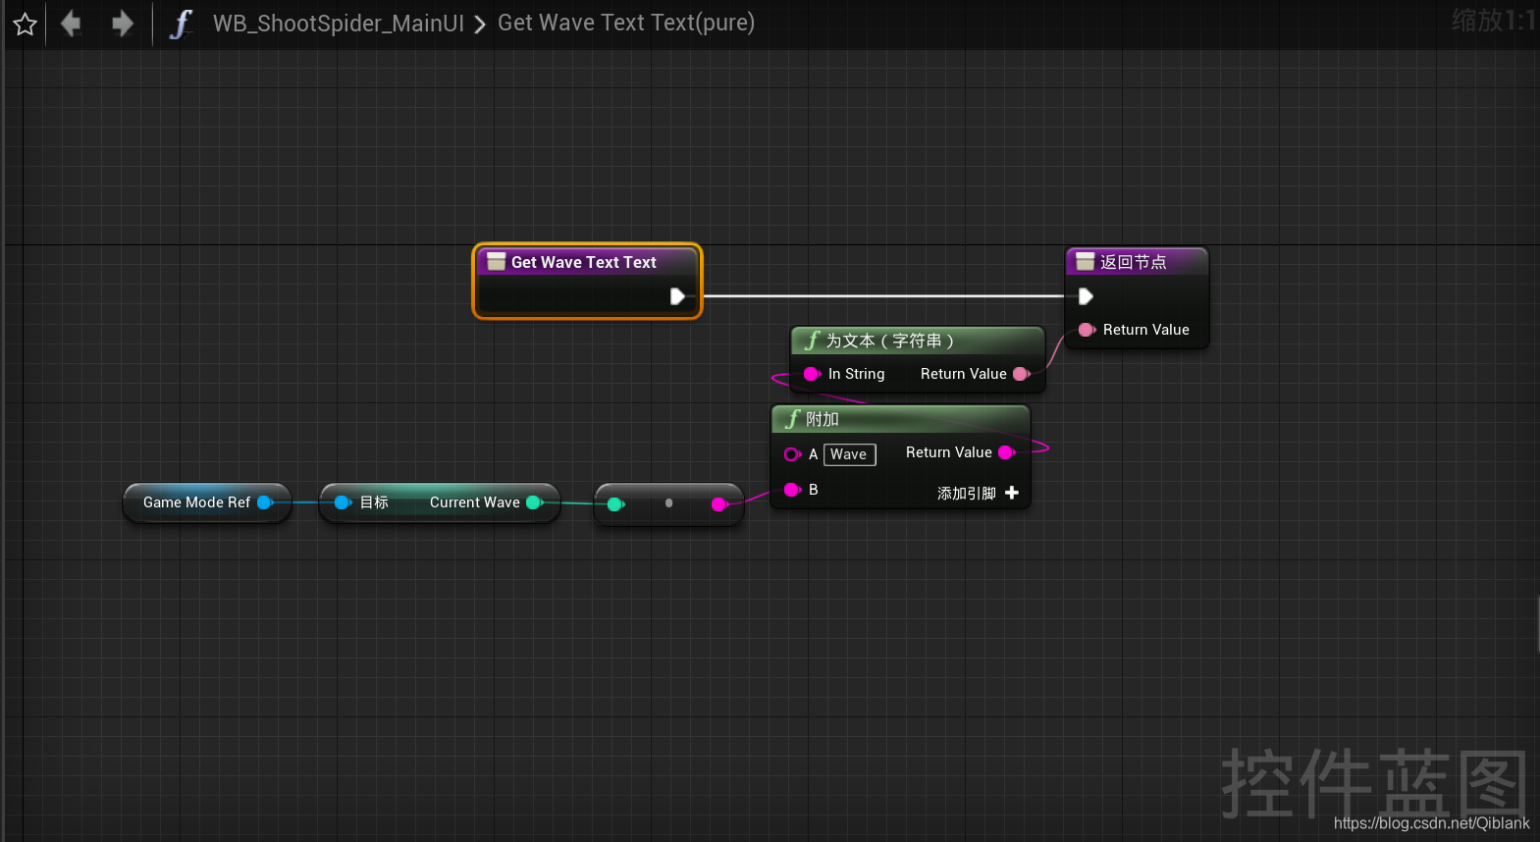1540x842 pixels.
Task: Click the f icon on 附加 node
Action: click(x=792, y=419)
